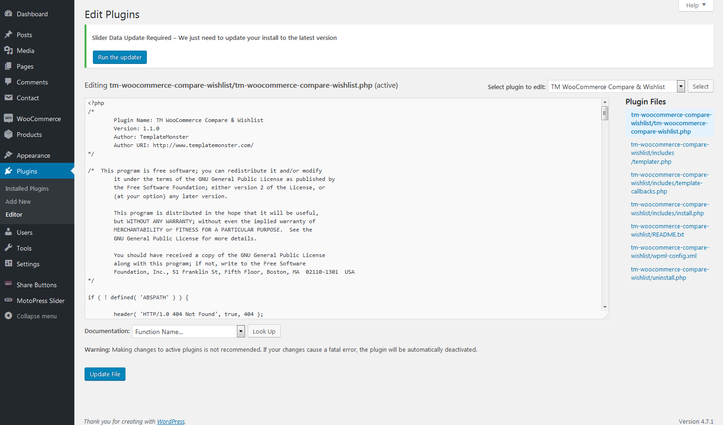Click the Posts pushpin icon
723x425 pixels.
tap(8, 35)
